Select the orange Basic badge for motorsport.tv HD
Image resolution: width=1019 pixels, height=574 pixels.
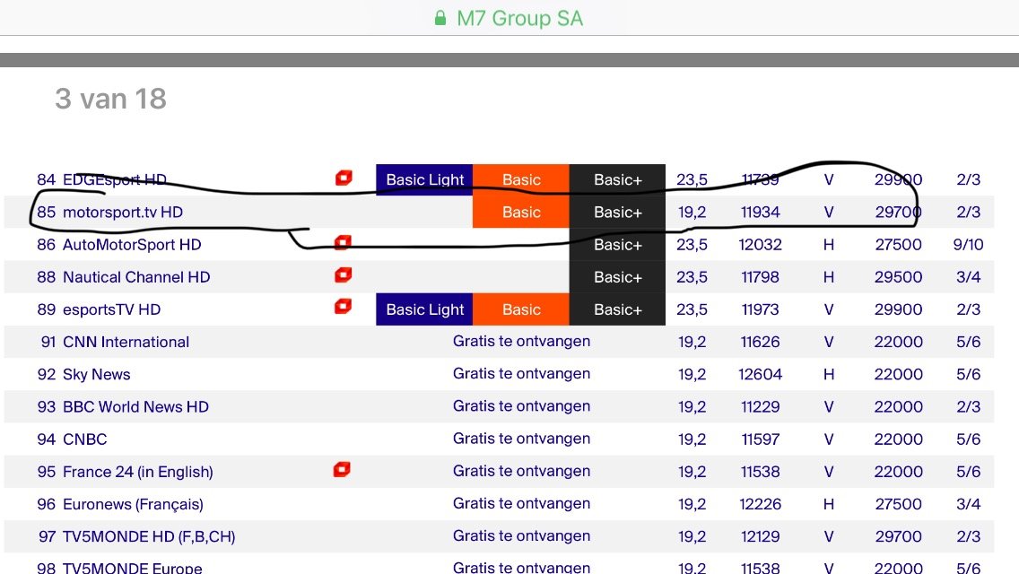[x=521, y=212]
